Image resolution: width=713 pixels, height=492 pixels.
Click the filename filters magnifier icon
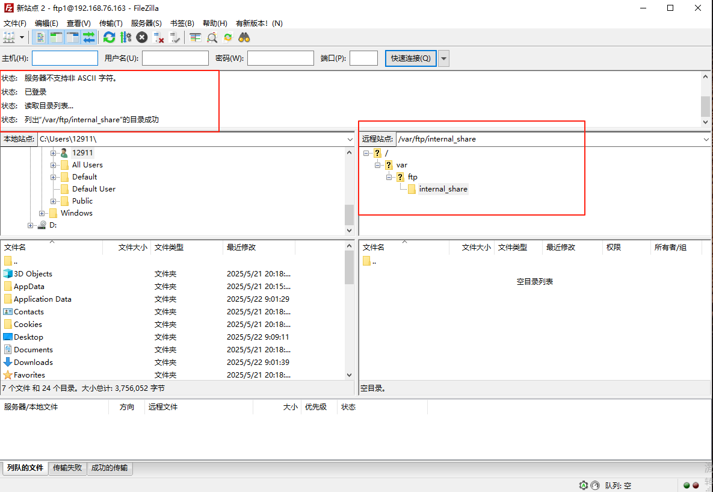point(211,37)
